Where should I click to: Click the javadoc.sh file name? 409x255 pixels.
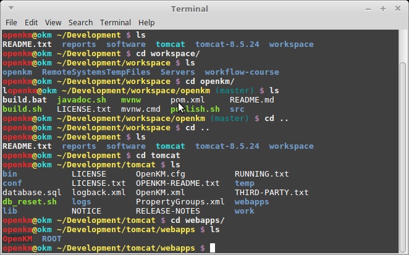pos(82,100)
